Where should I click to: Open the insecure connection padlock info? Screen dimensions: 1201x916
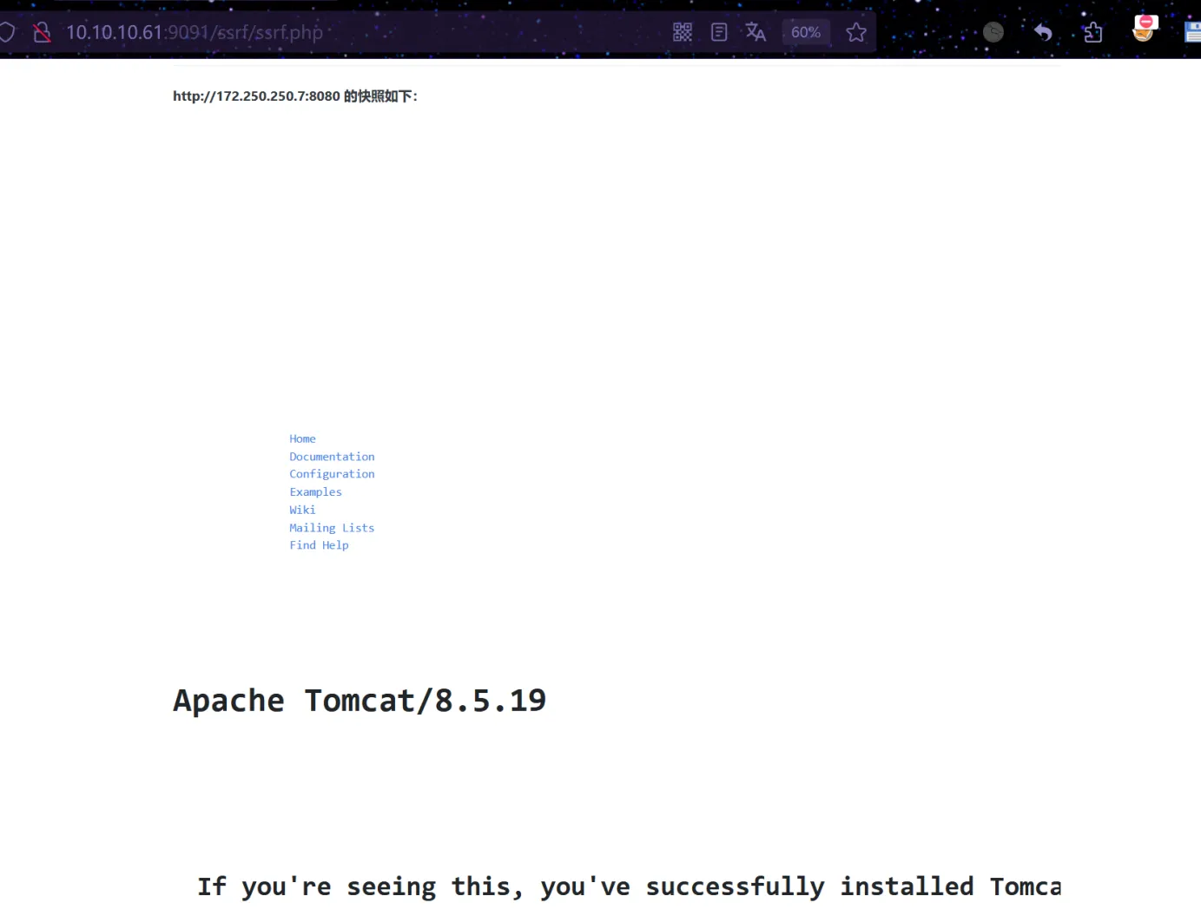41,33
